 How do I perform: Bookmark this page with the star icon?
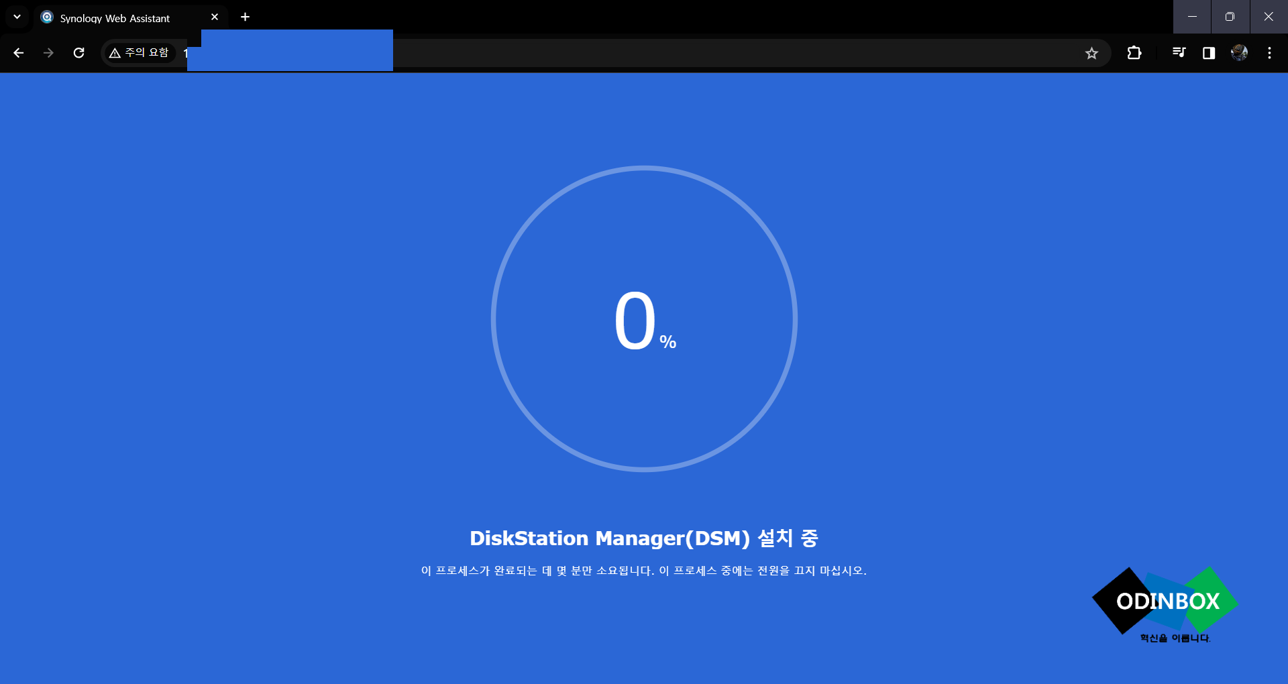tap(1091, 53)
